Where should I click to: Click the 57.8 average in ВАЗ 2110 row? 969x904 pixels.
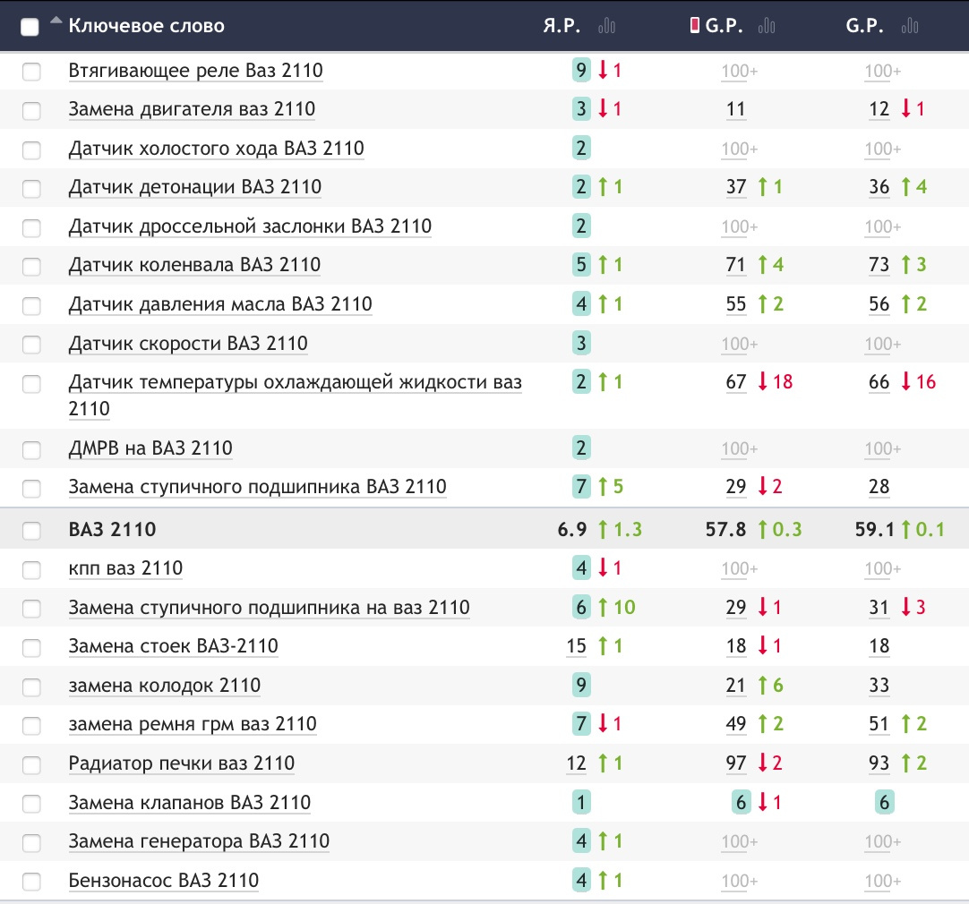coord(725,530)
